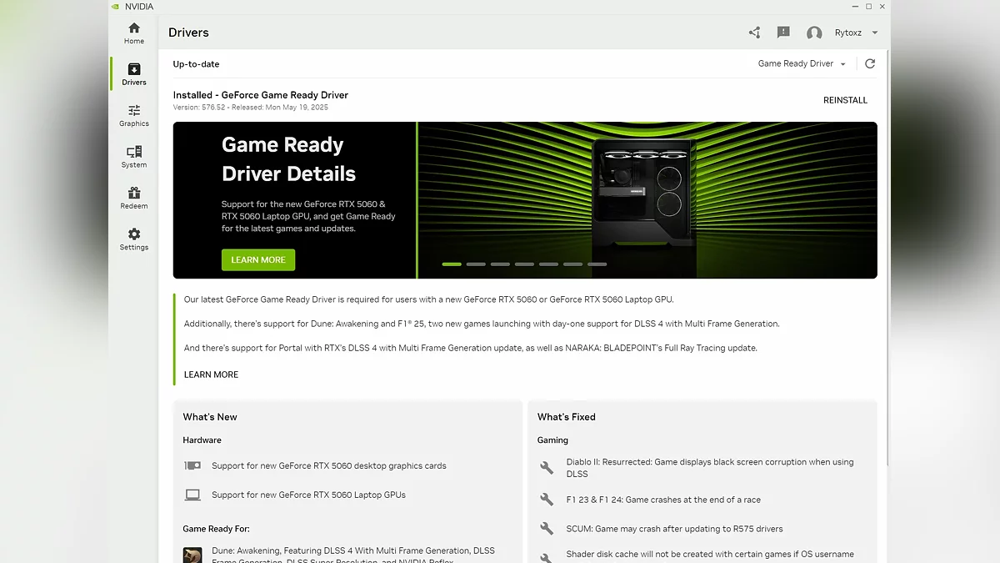Click the share icon in header
Screen dimensions: 1000x563
click(x=754, y=33)
